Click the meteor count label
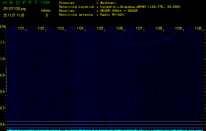Viewport: 206px width, 131px height. tap(46, 10)
